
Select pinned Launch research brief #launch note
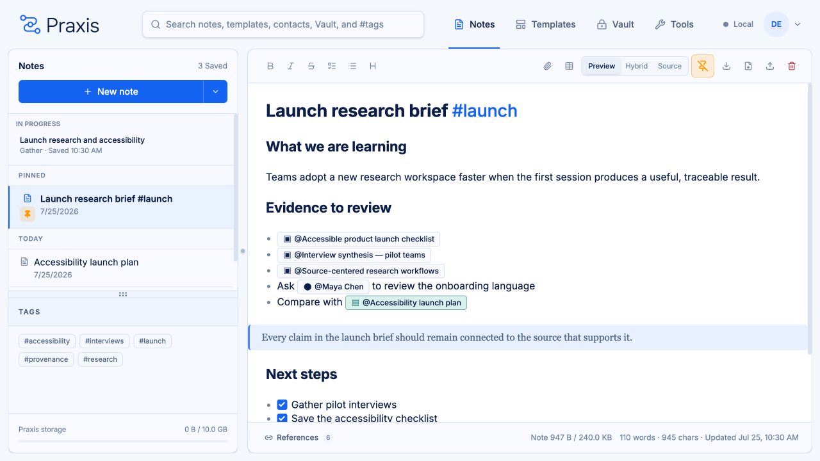pos(121,207)
